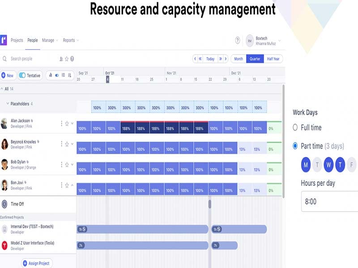Image resolution: width=358 pixels, height=268 pixels.
Task: Jump forward with double right arrows
Action: [x=221, y=59]
